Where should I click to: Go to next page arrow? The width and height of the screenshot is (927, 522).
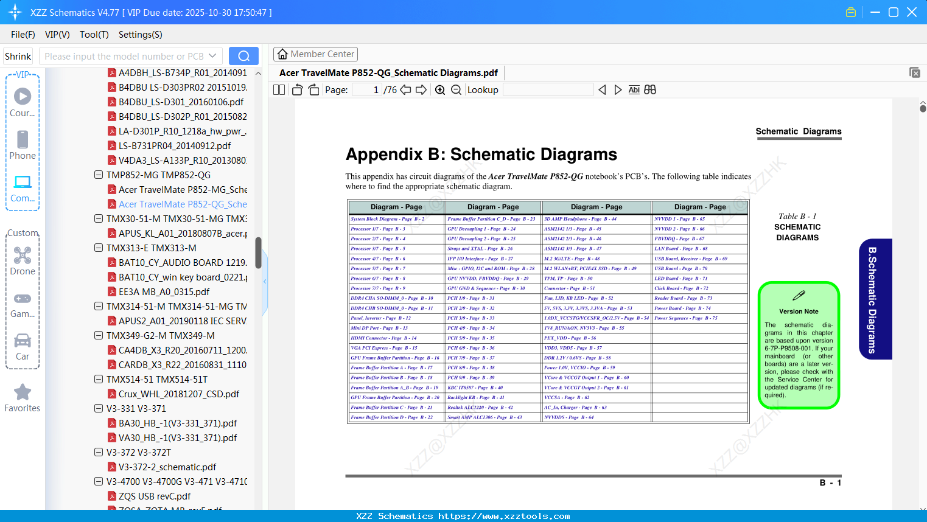[421, 90]
